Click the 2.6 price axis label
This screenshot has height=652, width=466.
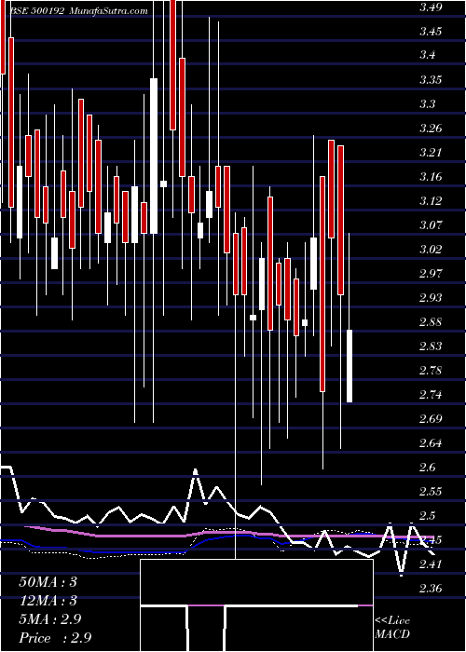point(428,468)
